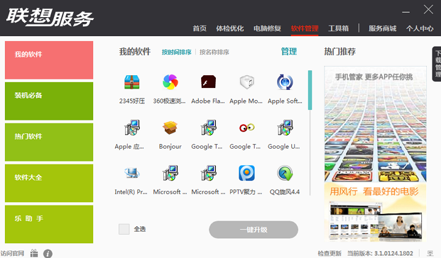Click the 一键升级 upgrade button
This screenshot has width=441, height=258.
(x=253, y=230)
